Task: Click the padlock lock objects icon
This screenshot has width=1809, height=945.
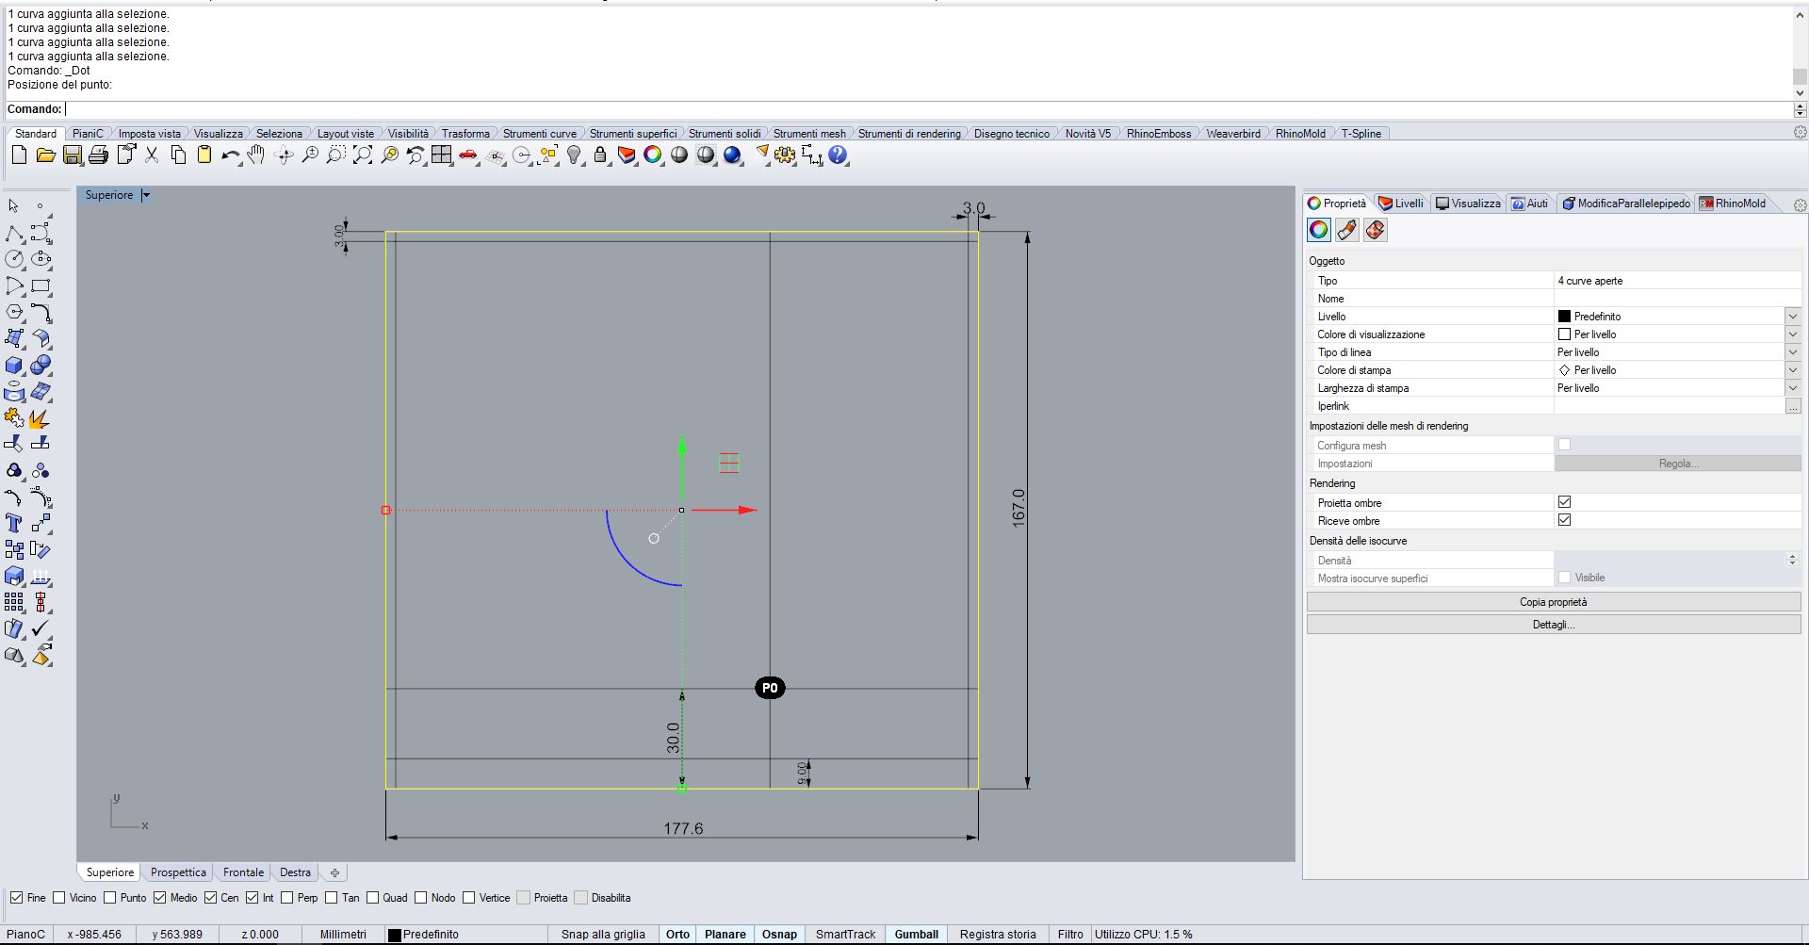Action: point(600,155)
